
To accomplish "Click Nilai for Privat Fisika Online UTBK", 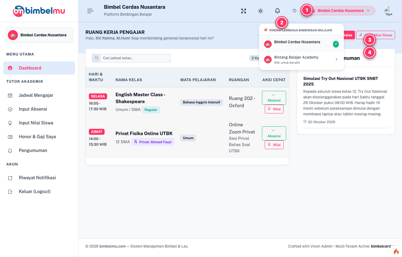I will click(x=274, y=145).
